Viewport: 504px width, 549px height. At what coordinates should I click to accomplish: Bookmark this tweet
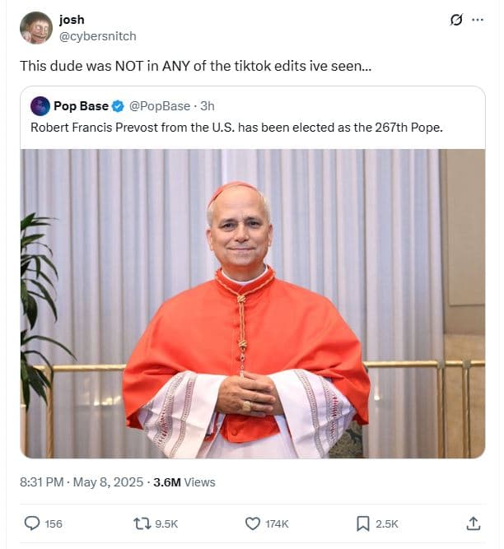coord(362,523)
